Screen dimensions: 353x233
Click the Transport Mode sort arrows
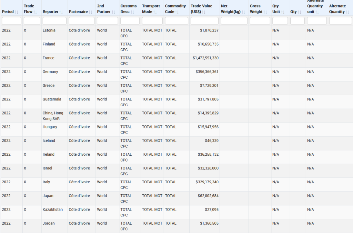coord(155,12)
